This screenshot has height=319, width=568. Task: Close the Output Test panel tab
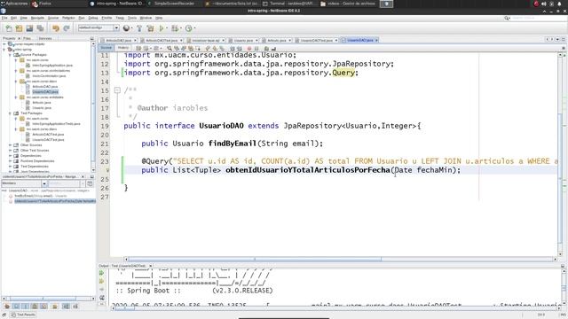(150, 266)
